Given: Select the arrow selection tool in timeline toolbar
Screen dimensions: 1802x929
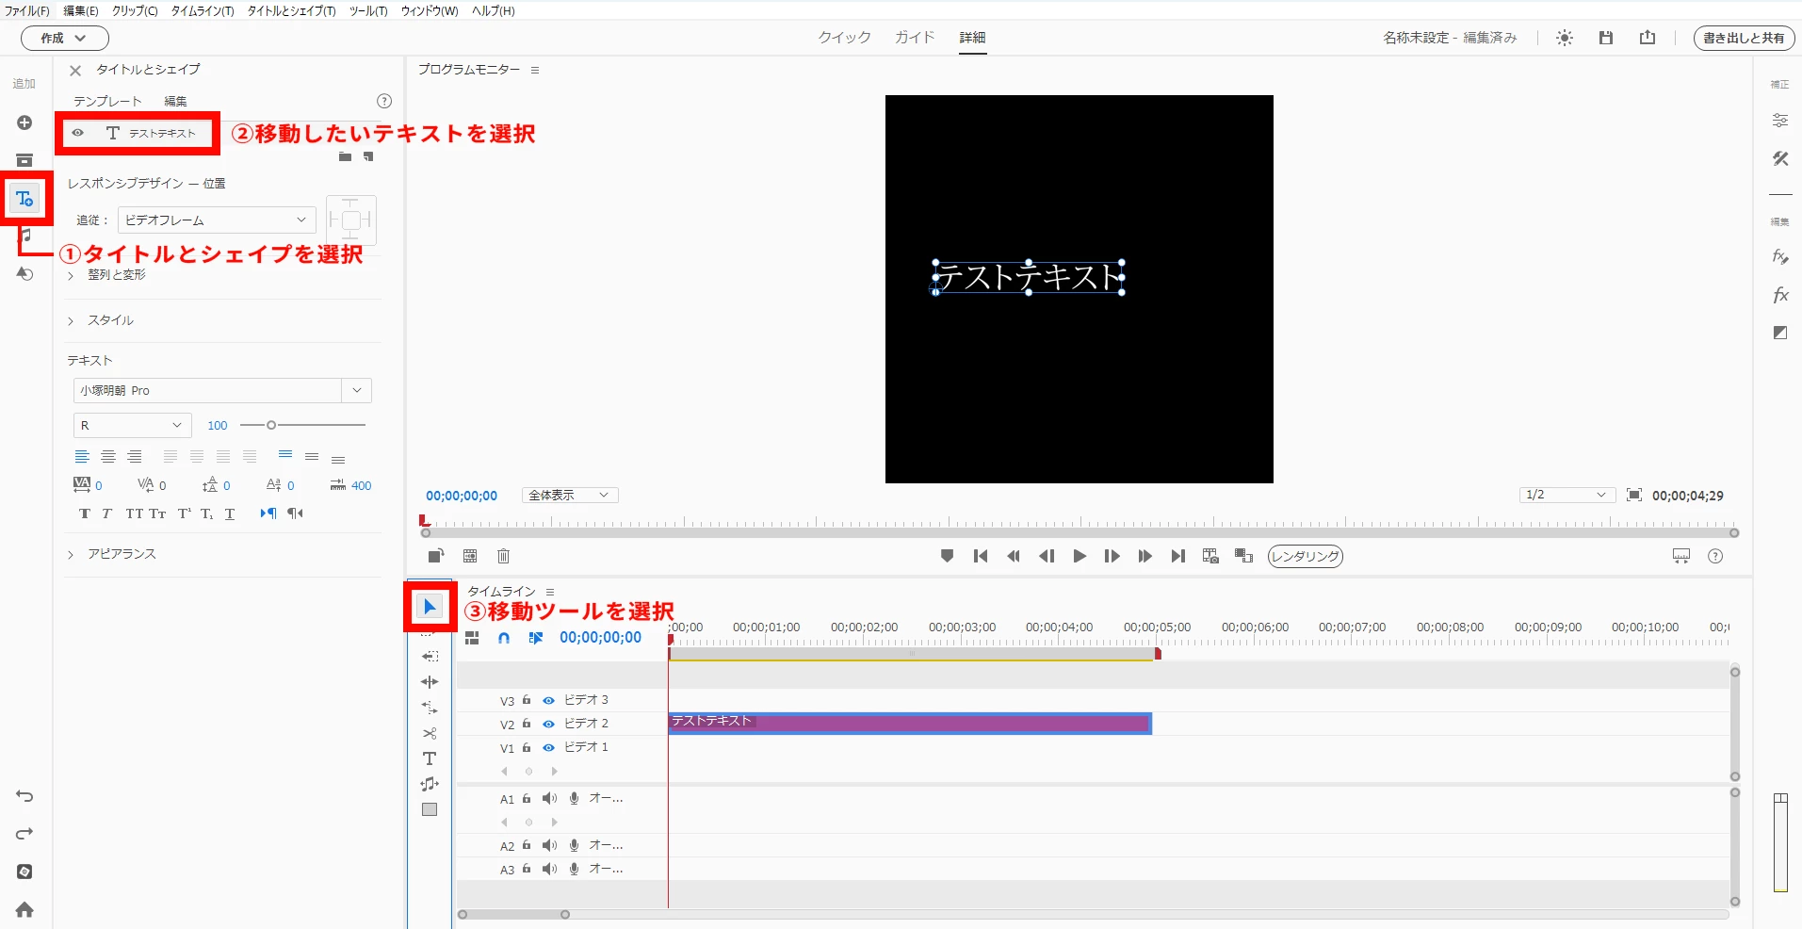Looking at the screenshot, I should (430, 607).
